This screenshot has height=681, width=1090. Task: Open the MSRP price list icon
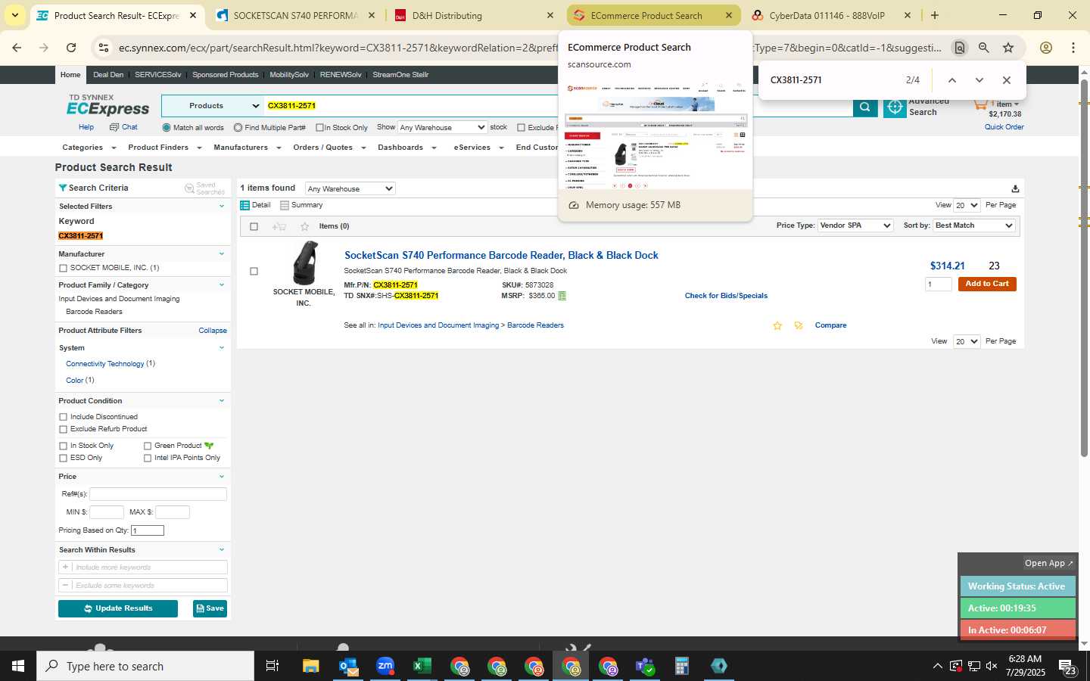562,296
